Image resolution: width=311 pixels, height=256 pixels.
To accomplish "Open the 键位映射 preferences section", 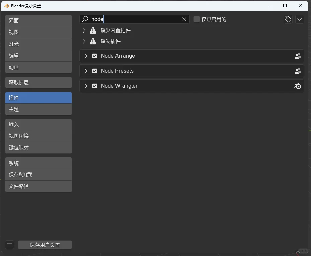I will pyautogui.click(x=38, y=147).
